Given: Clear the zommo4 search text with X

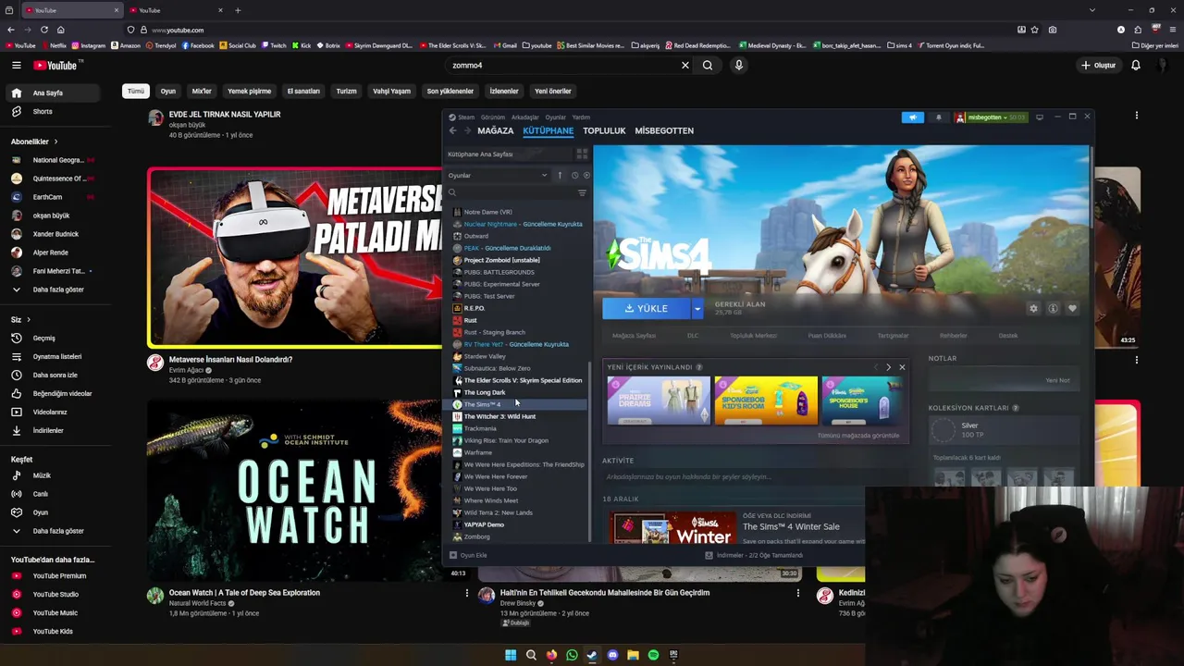Looking at the screenshot, I should (x=685, y=65).
